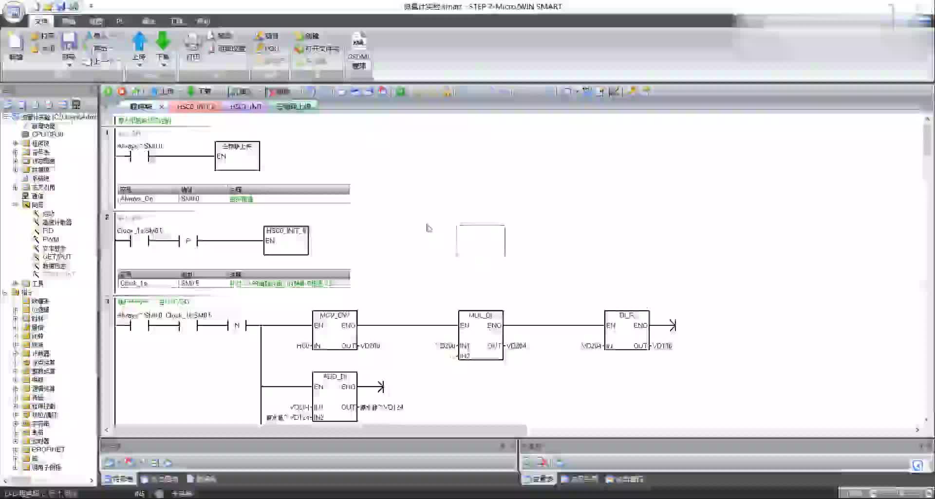Click the 项目 project protection icon
This screenshot has width=935, height=499.
click(267, 36)
